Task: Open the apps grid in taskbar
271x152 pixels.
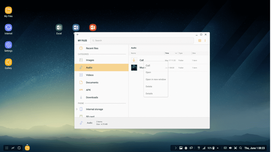Action: click(7, 148)
